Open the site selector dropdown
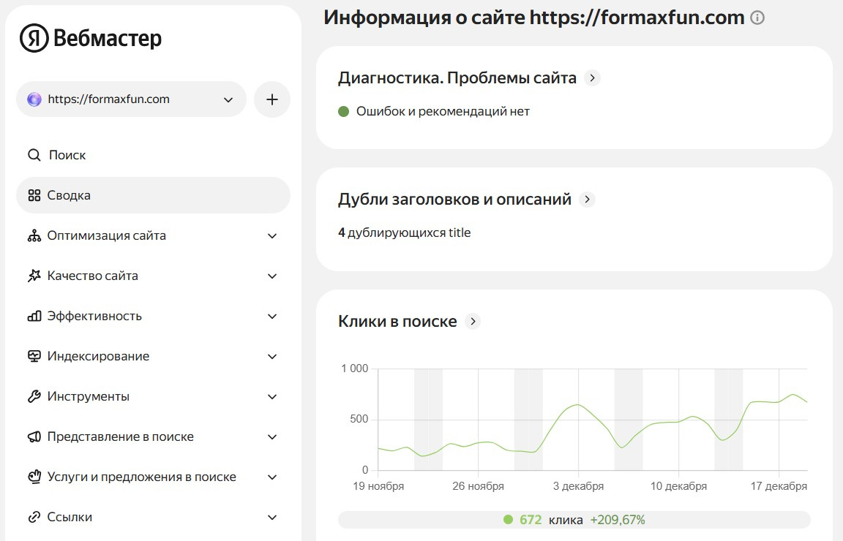This screenshot has width=843, height=541. [x=131, y=99]
